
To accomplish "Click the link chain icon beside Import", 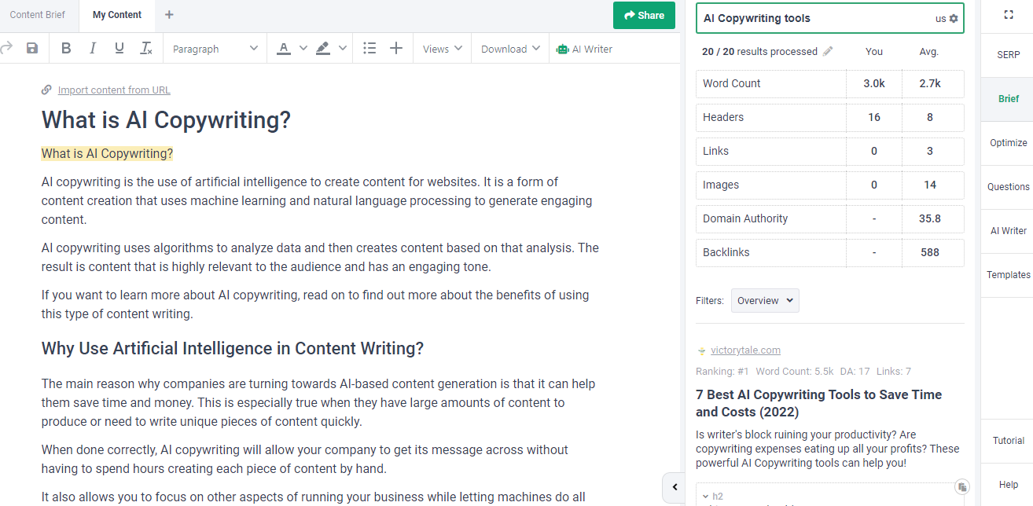I will point(47,90).
